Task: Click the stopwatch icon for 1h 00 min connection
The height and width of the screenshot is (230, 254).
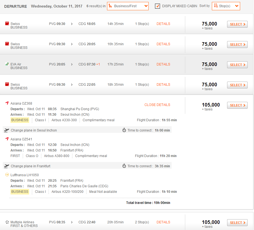Action: [124, 130]
